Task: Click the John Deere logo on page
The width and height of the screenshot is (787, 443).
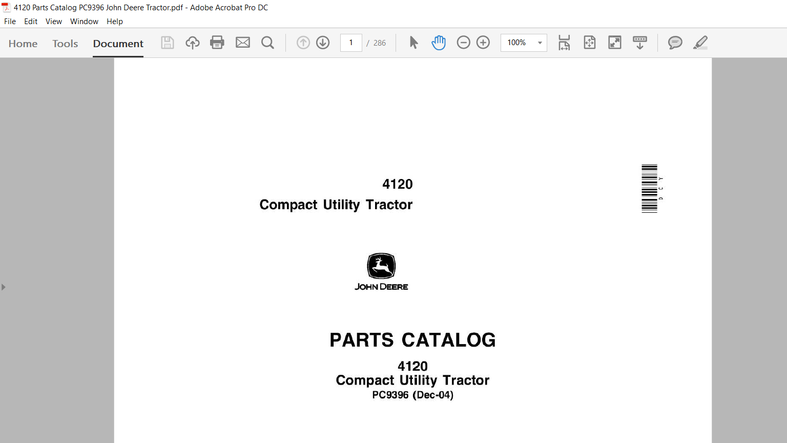Action: 381,272
